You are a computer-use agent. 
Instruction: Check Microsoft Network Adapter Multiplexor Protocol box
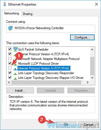10,59
